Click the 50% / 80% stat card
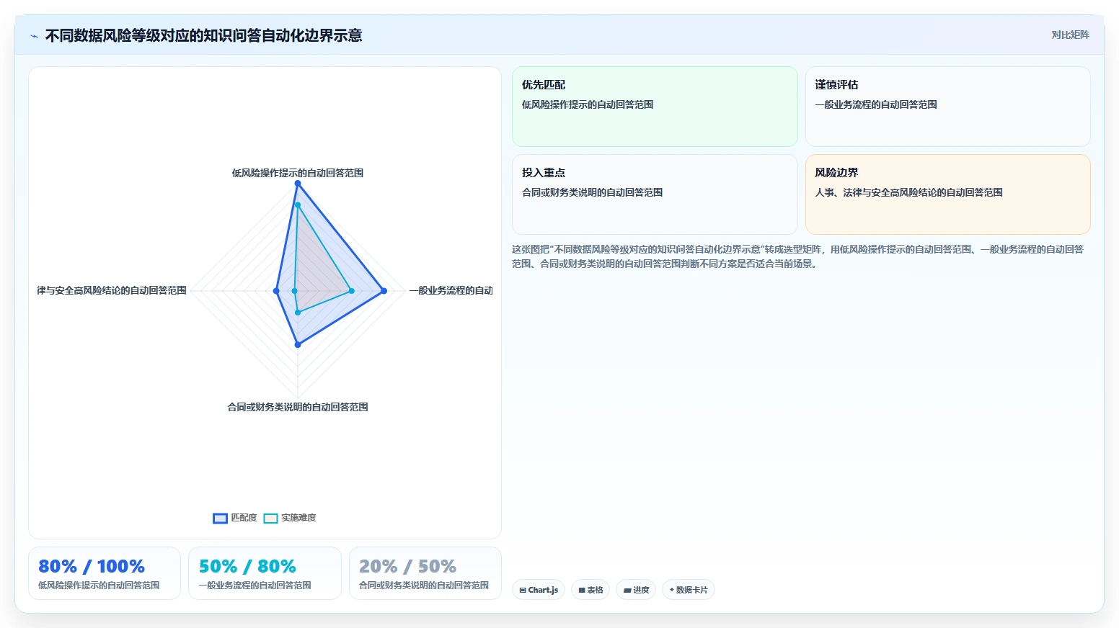Screen dimensions: 1119x628 265,573
